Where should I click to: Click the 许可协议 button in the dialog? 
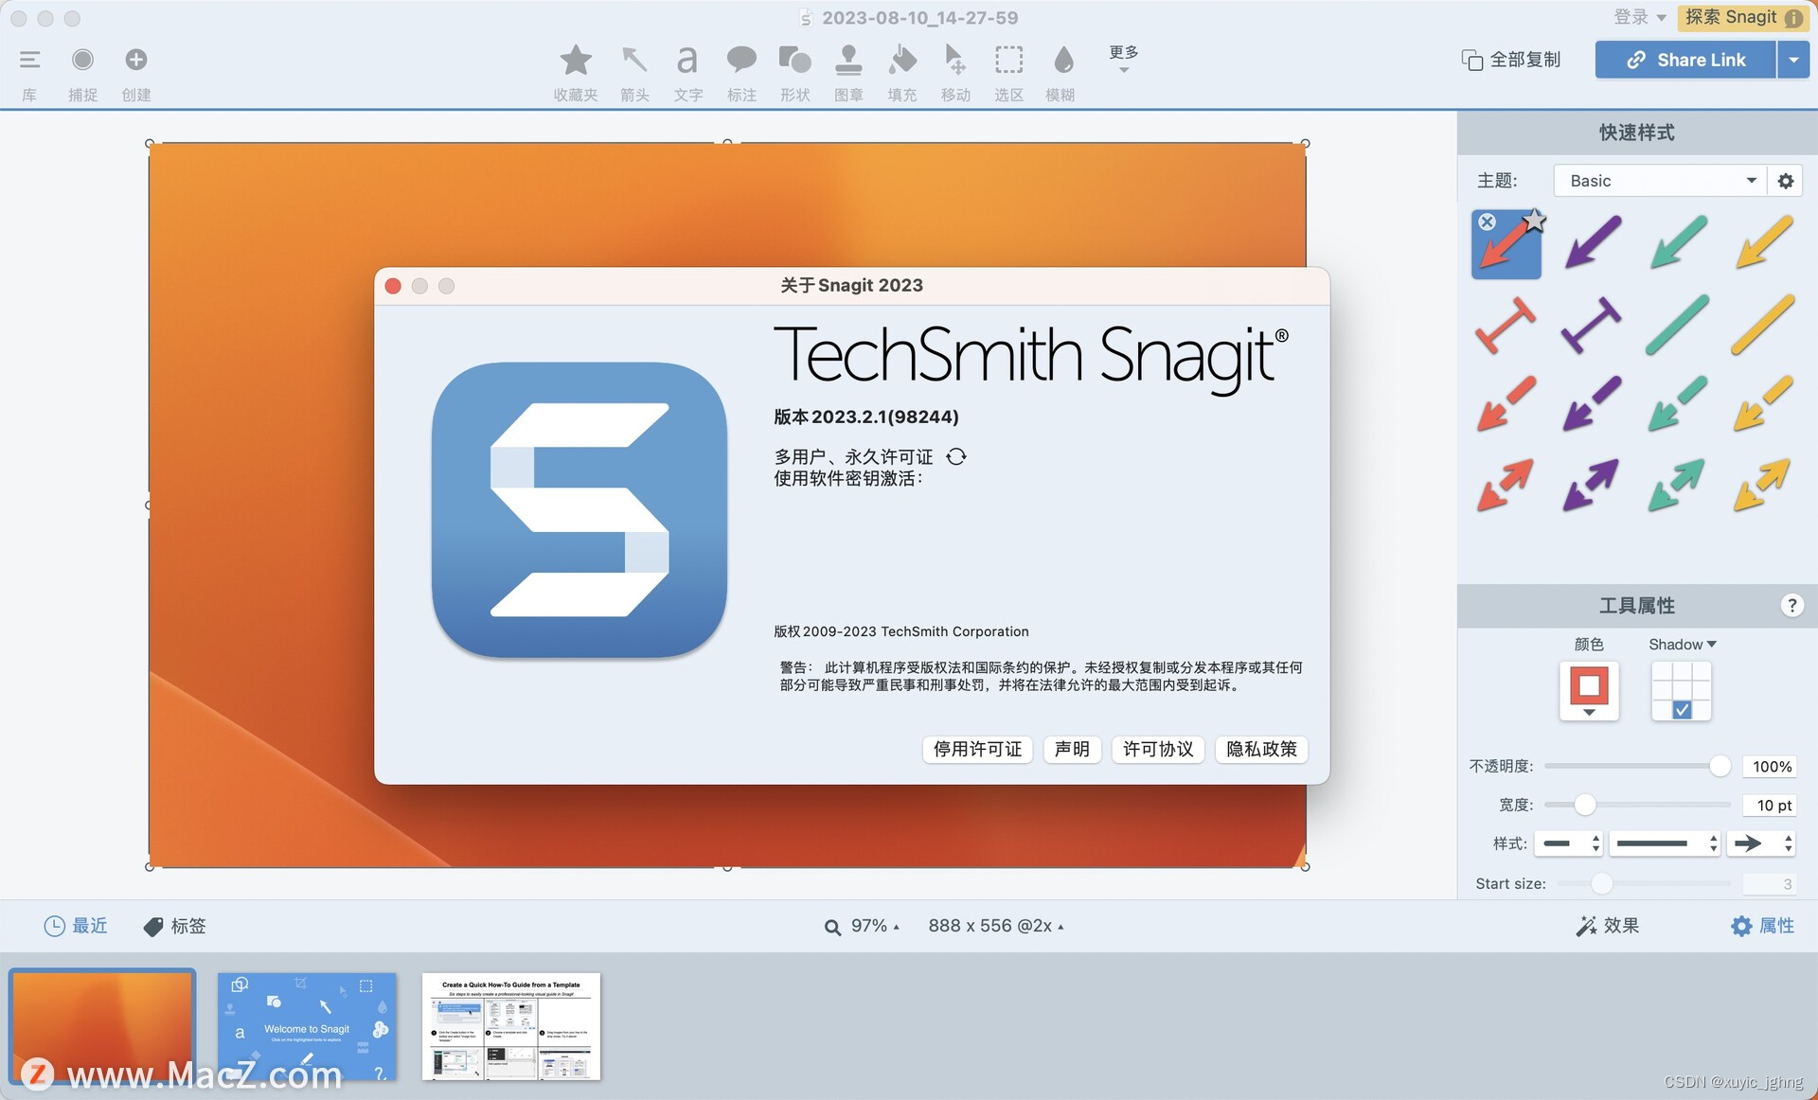click(x=1157, y=749)
